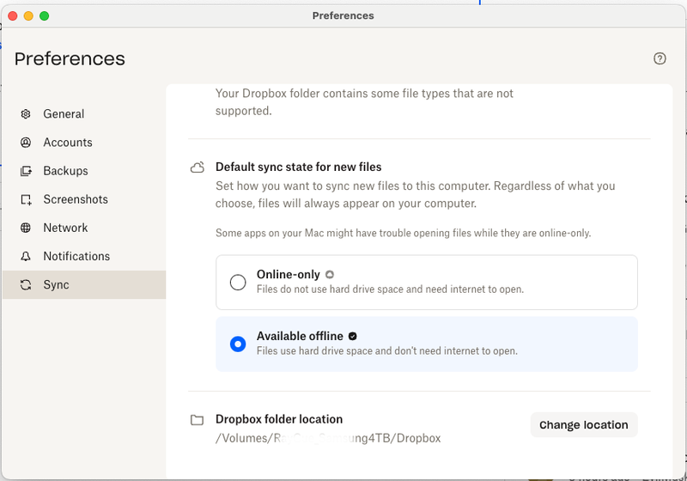Click the Network globe icon
The height and width of the screenshot is (481, 687).
[26, 228]
